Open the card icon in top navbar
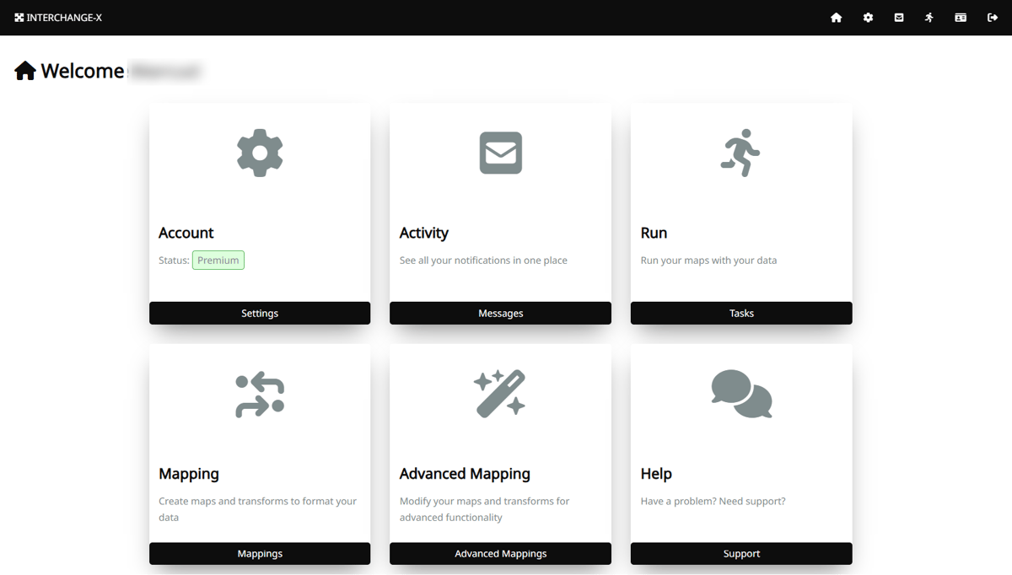This screenshot has height=575, width=1012. pyautogui.click(x=961, y=18)
